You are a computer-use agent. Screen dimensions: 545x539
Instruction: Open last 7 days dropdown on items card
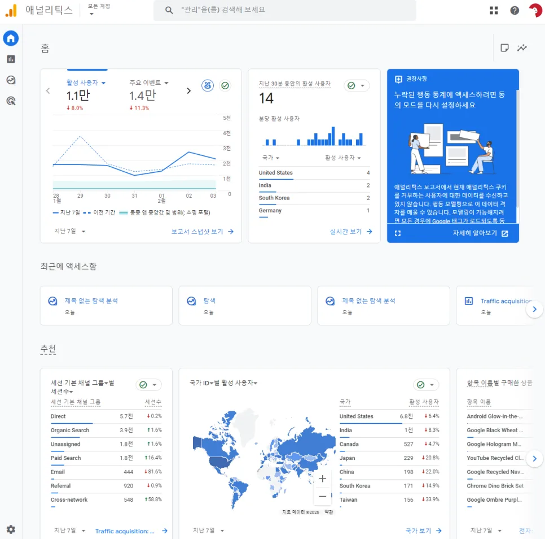pyautogui.click(x=486, y=531)
